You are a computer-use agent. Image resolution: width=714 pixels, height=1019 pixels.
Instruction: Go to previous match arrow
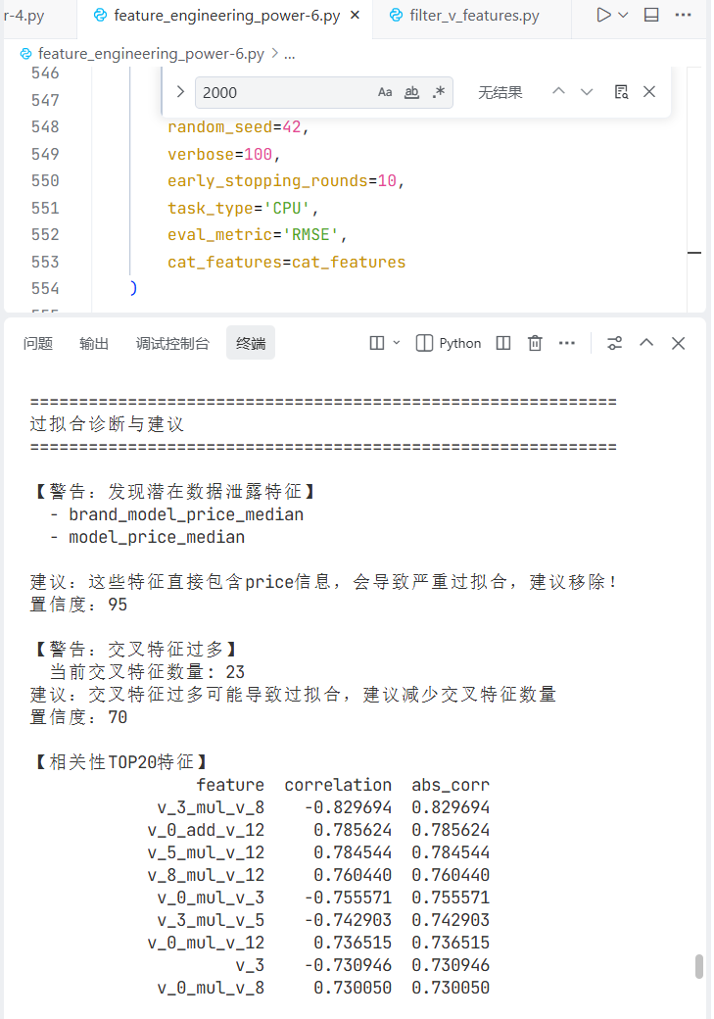(558, 92)
